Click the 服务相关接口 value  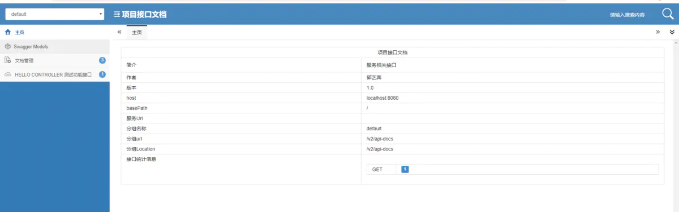coord(381,65)
